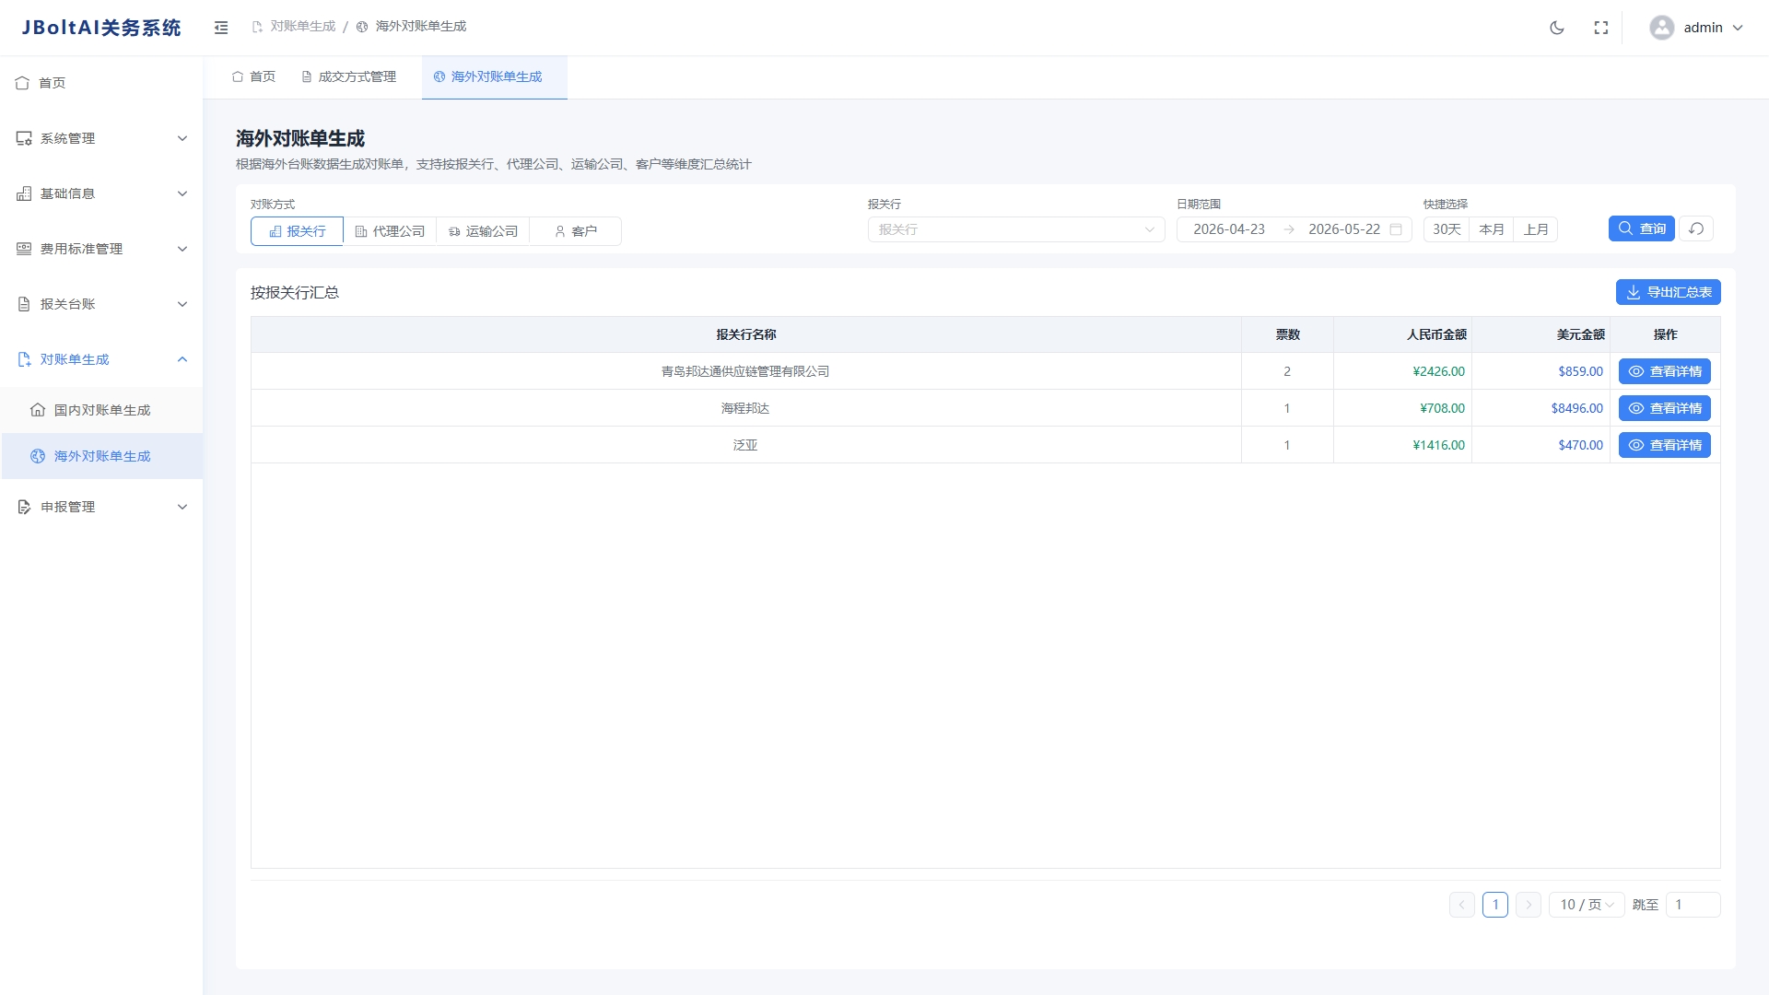Click 海程邦达 name cell
Screen dimensions: 1769x995
(x=745, y=408)
